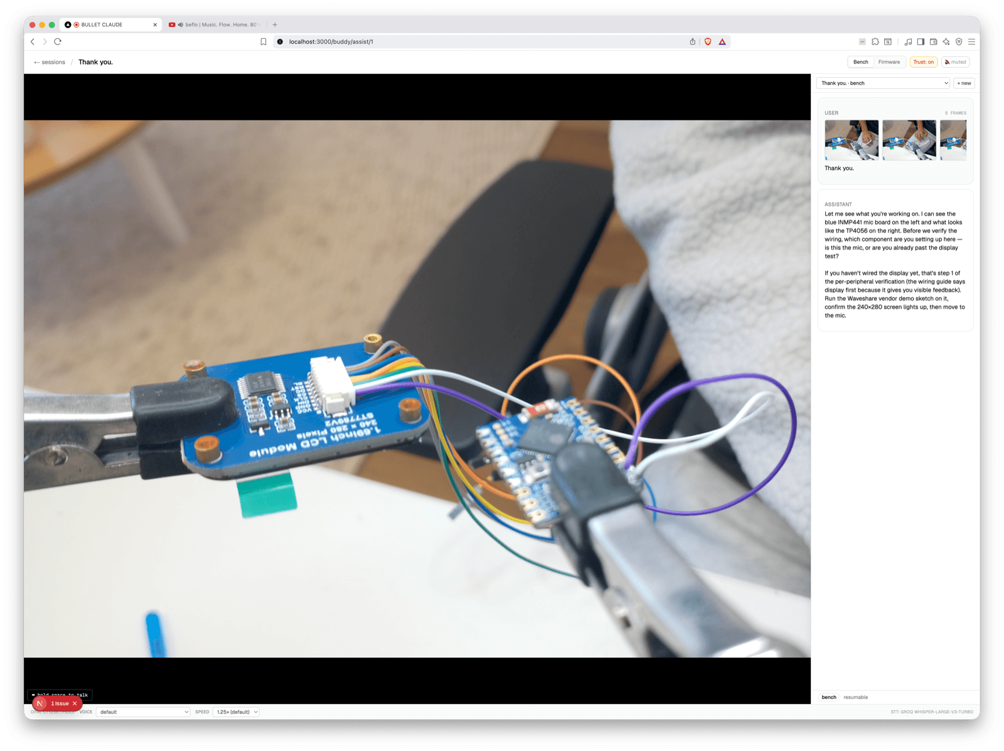Open the 'Thank you. · bench' session dropdown

pyautogui.click(x=883, y=83)
